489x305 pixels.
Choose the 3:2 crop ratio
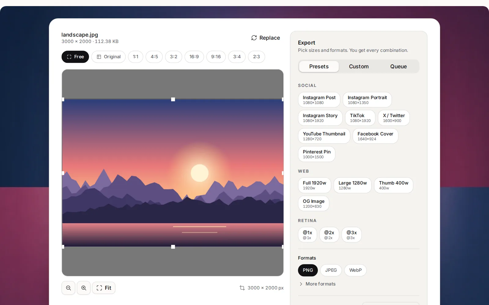(174, 57)
